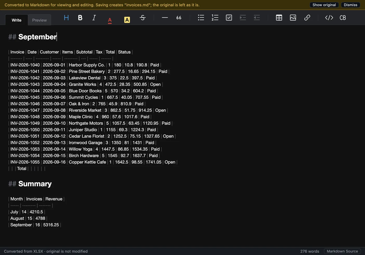Viewport: 365px width, 255px height.
Task: Click the Show original button
Action: click(x=324, y=5)
